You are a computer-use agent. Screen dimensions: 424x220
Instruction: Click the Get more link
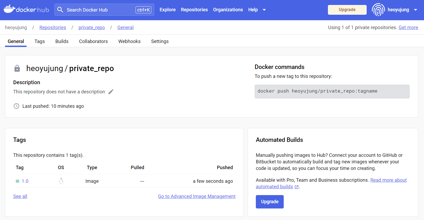pyautogui.click(x=408, y=28)
